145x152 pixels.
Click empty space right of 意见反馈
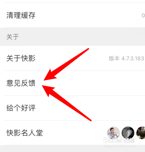click(106, 83)
